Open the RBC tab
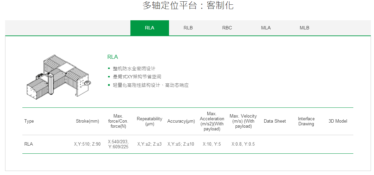 227,28
